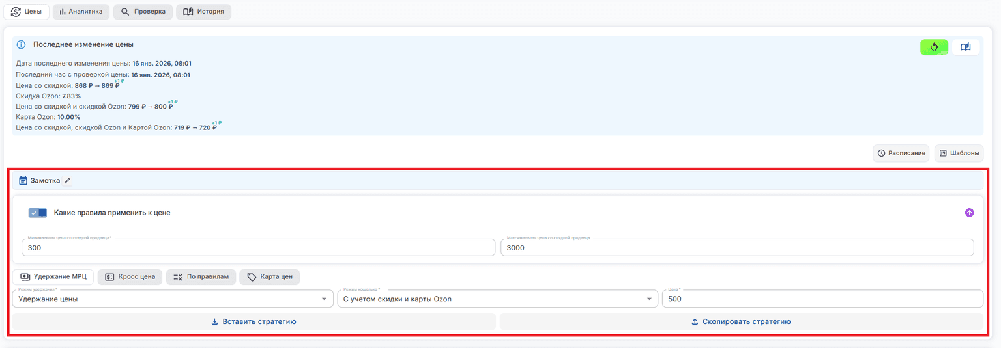Click the pencil icon next to Заметка
The height and width of the screenshot is (348, 1001).
(x=67, y=181)
